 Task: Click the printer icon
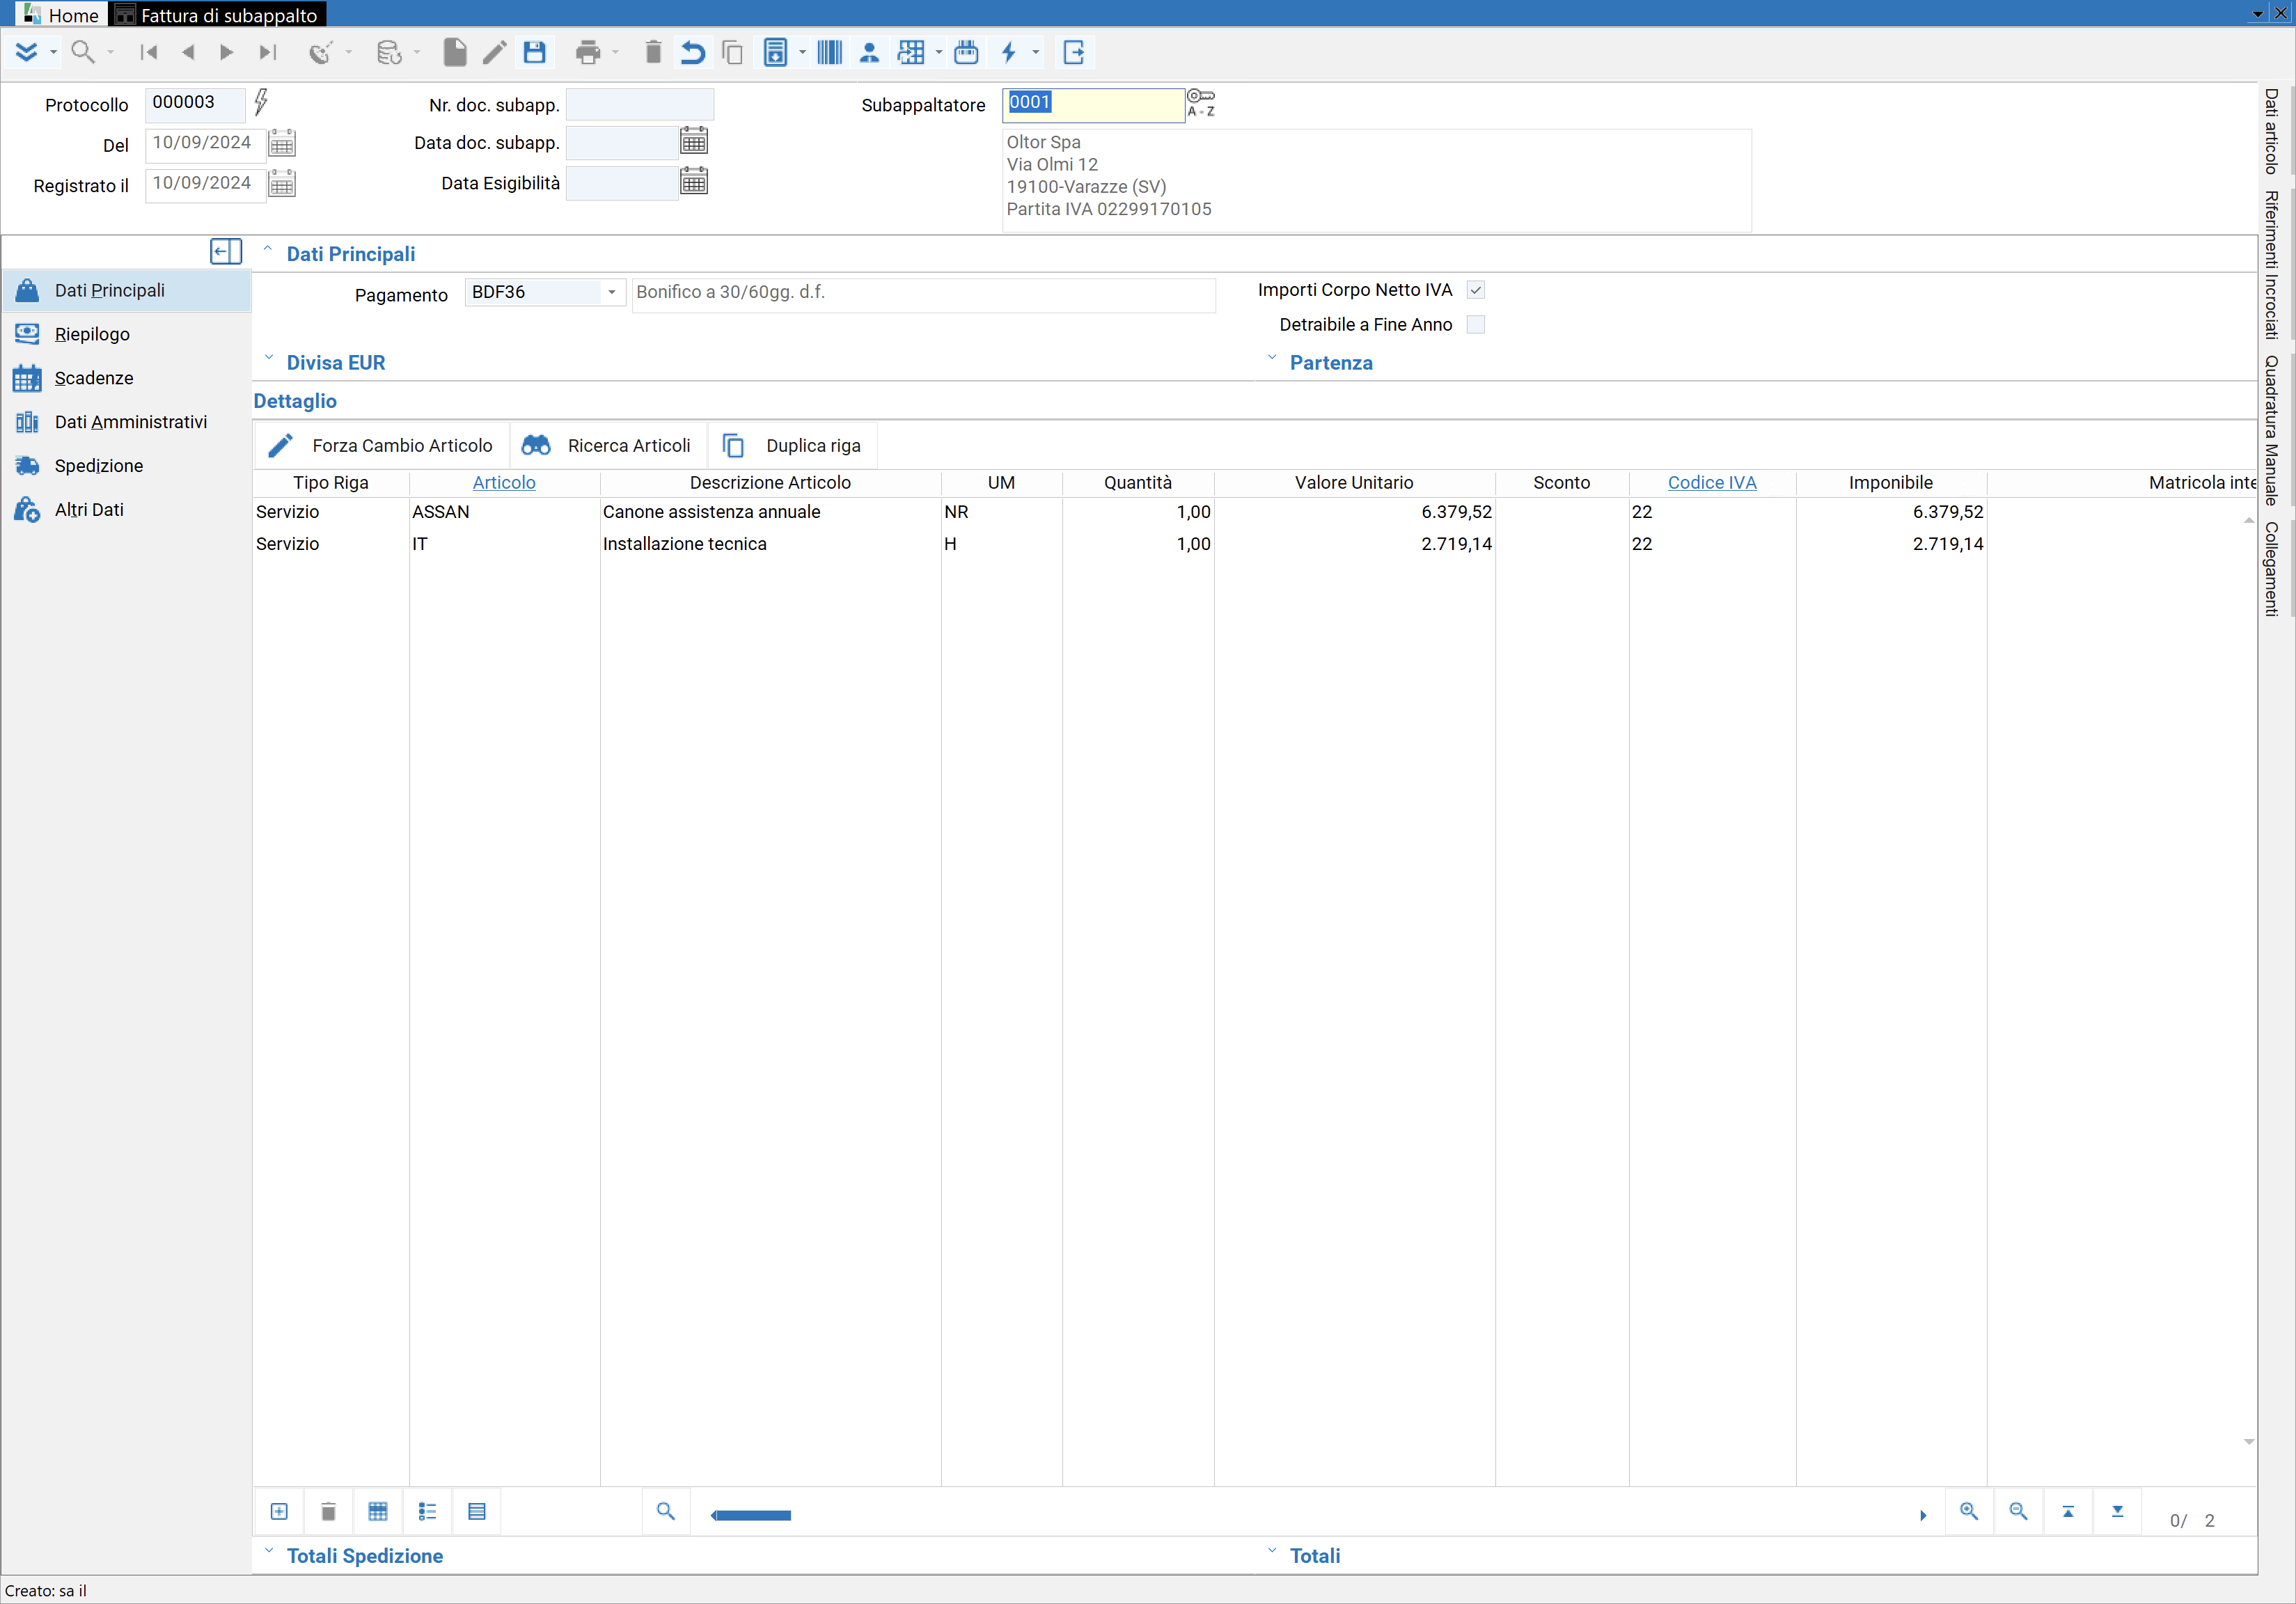pyautogui.click(x=588, y=52)
